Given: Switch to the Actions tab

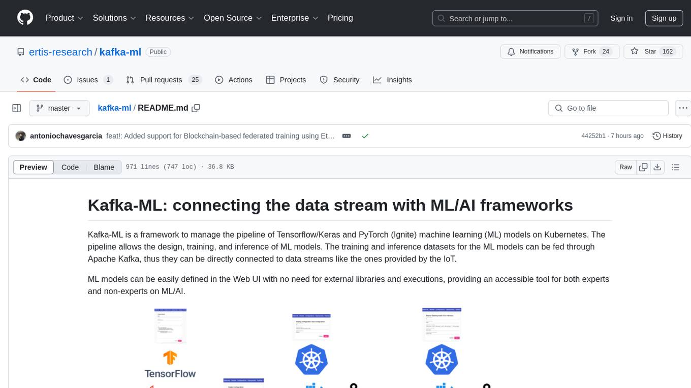Looking at the screenshot, I should (x=234, y=80).
